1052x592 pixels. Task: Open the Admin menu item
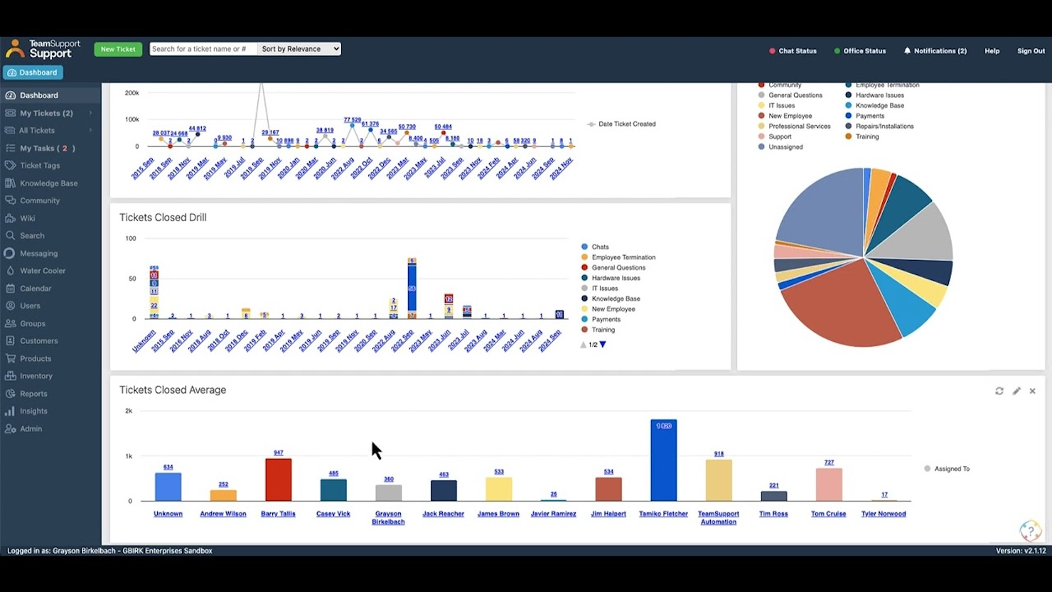29,429
